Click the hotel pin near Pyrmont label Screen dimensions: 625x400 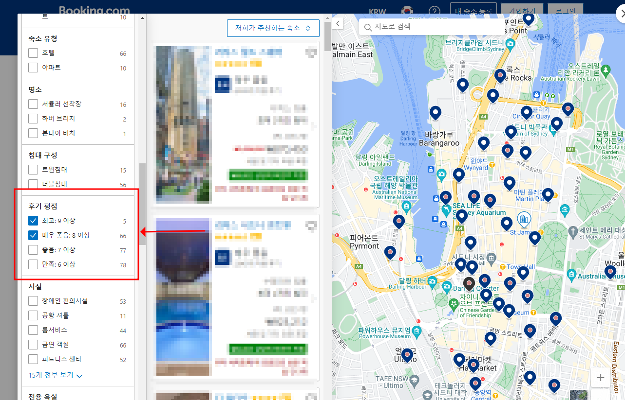pyautogui.click(x=390, y=253)
